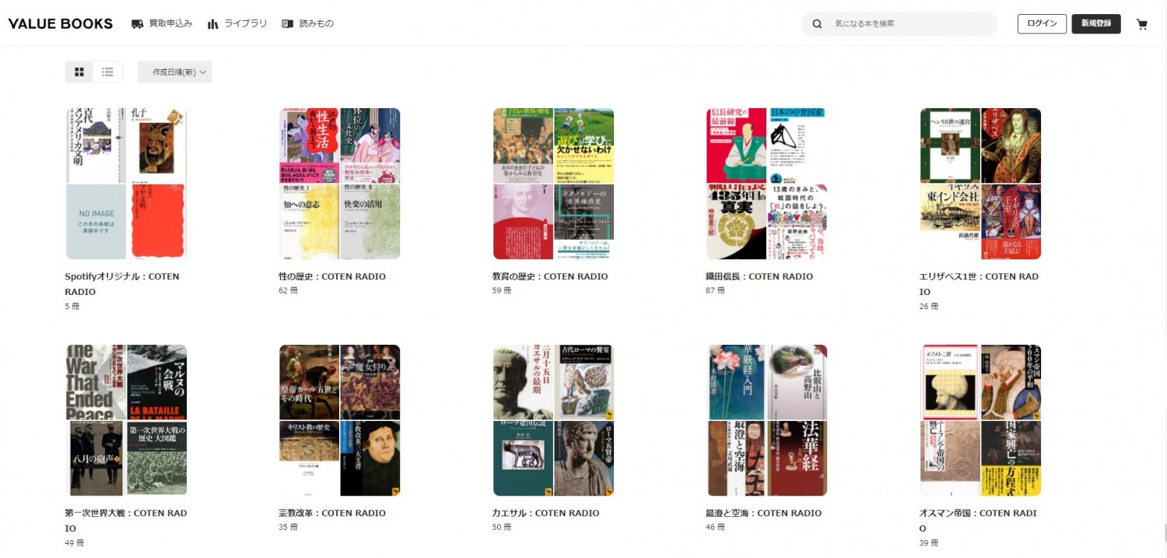Click the title 宗教改革：COTEN RADIO
Image resolution: width=1167 pixels, height=558 pixels.
[332, 513]
